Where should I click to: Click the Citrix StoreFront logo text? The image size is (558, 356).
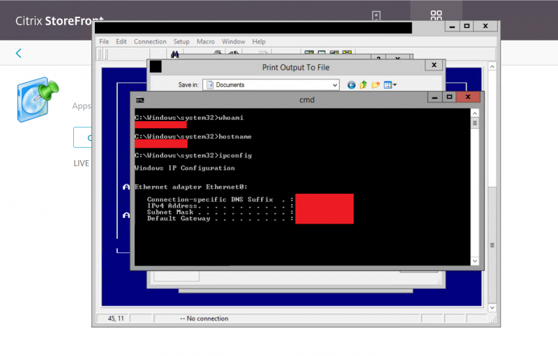[59, 21]
